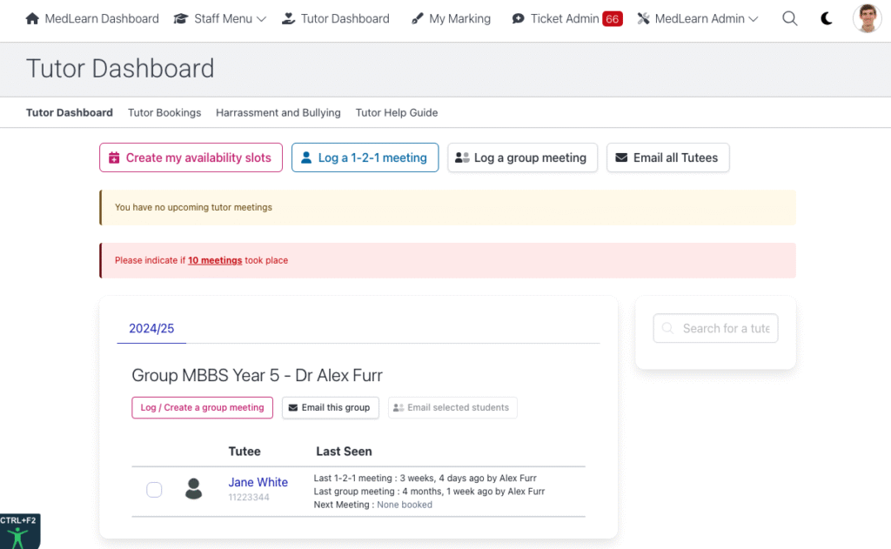The height and width of the screenshot is (549, 891).
Task: Click the home icon beside MedLearn Dashboard
Action: (32, 19)
